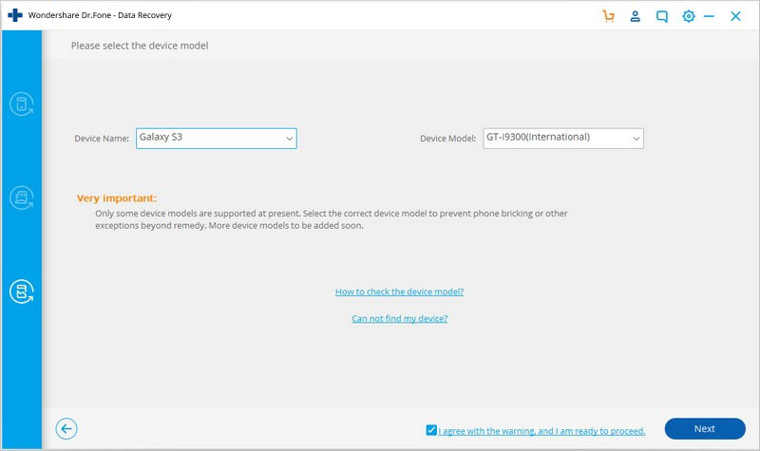This screenshot has width=760, height=451.
Task: Open the Device Model dropdown
Action: pyautogui.click(x=563, y=138)
